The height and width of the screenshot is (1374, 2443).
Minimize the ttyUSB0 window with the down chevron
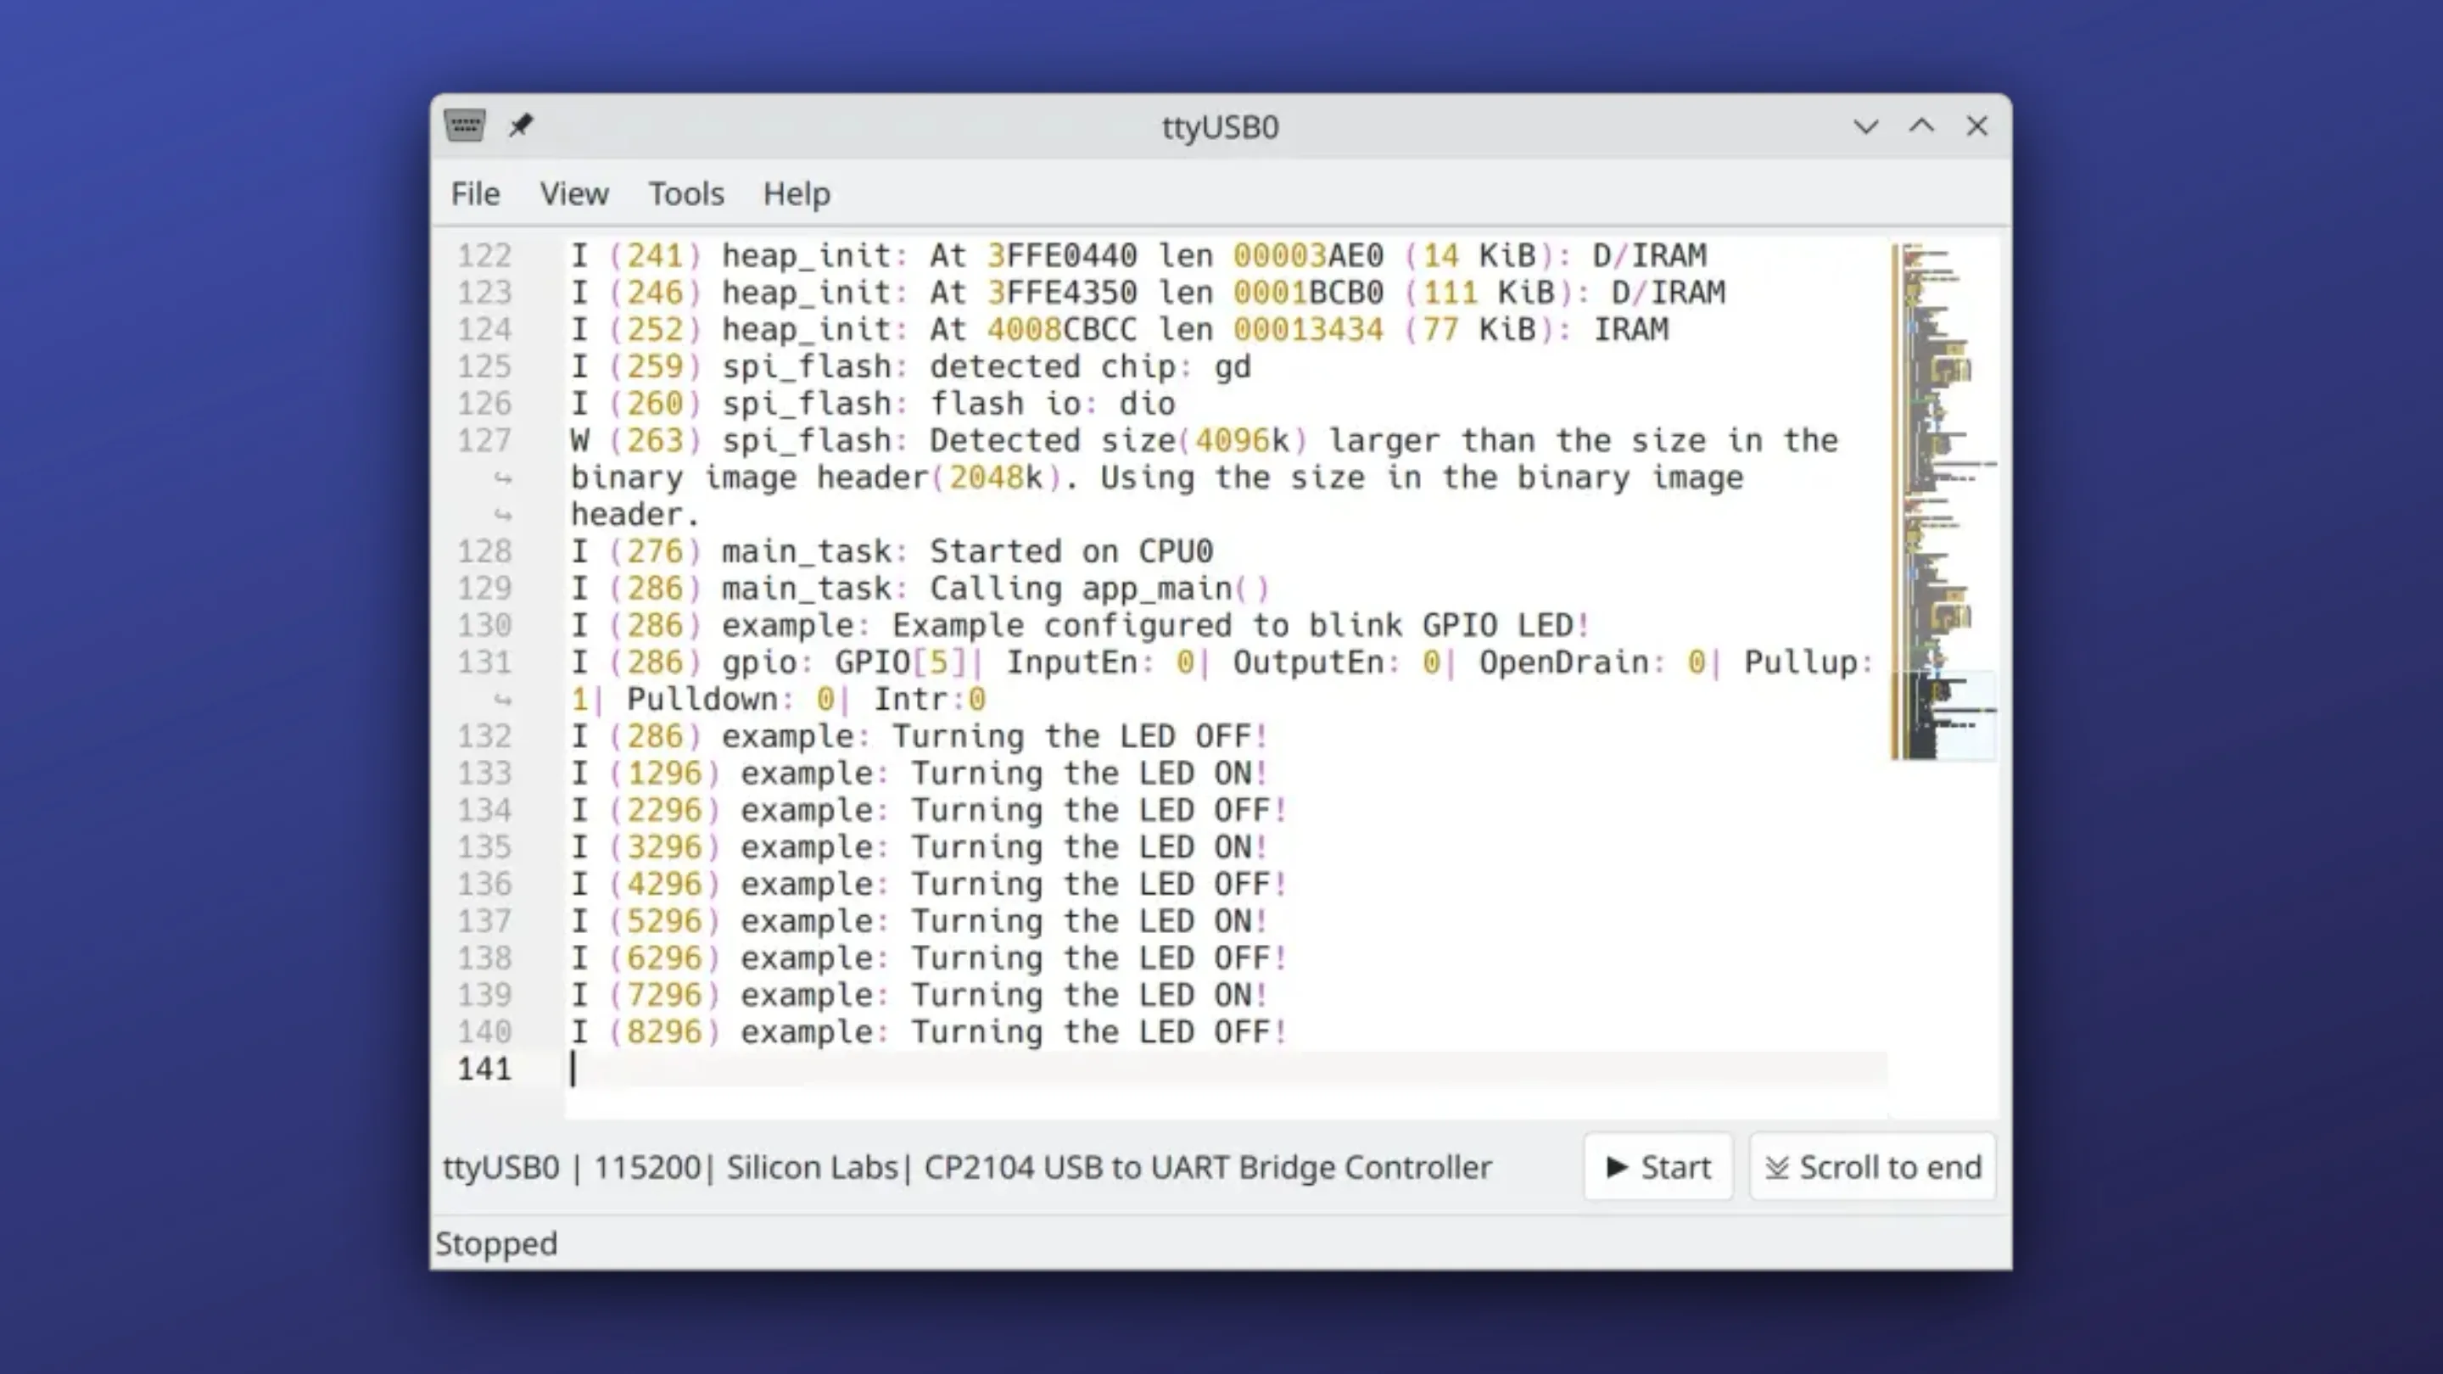tap(1865, 126)
